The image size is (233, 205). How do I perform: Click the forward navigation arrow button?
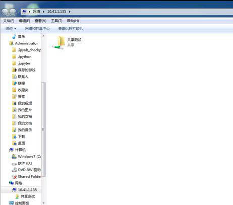click(13, 12)
